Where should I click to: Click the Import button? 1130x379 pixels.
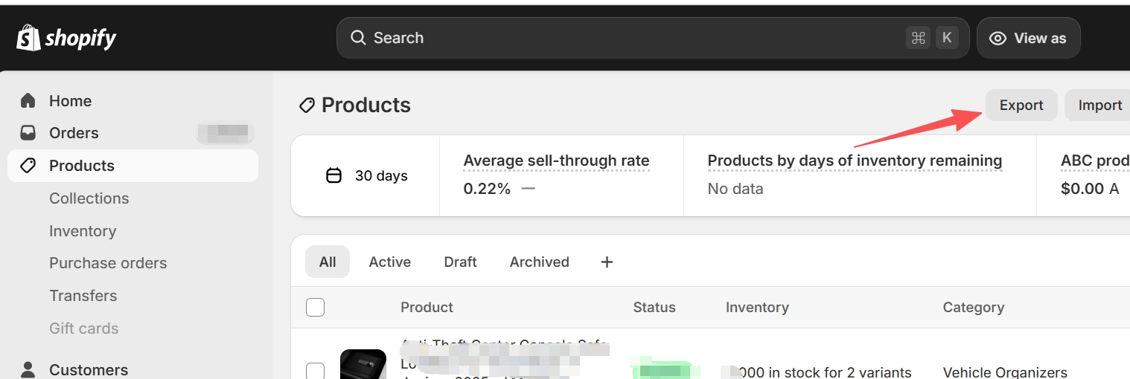coord(1099,106)
